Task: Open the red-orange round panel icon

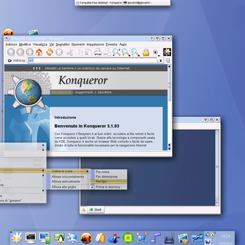Action: (86, 238)
